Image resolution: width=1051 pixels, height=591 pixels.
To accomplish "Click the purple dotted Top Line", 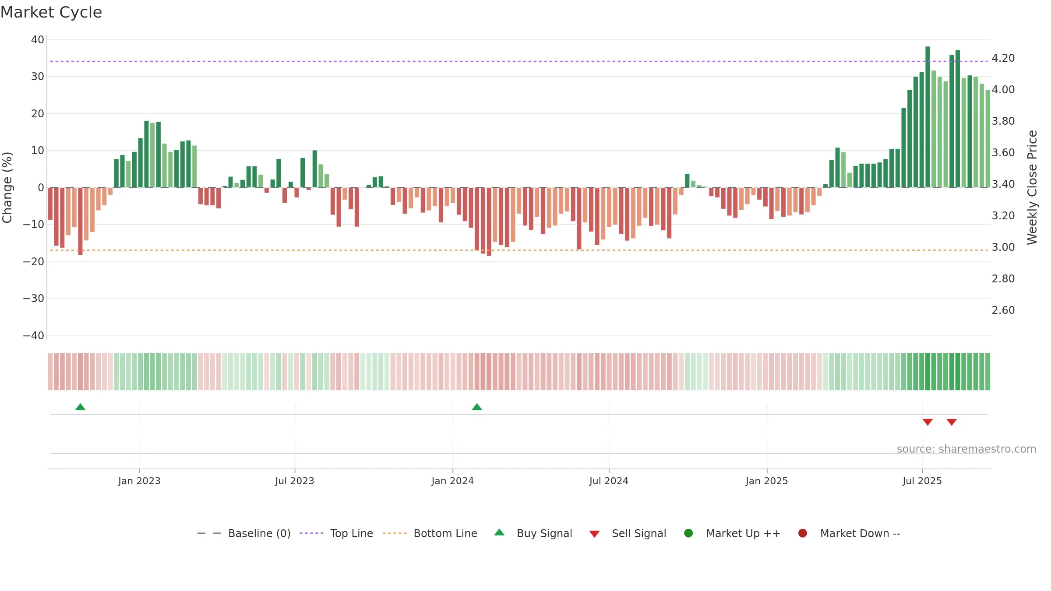I will pyautogui.click(x=519, y=61).
